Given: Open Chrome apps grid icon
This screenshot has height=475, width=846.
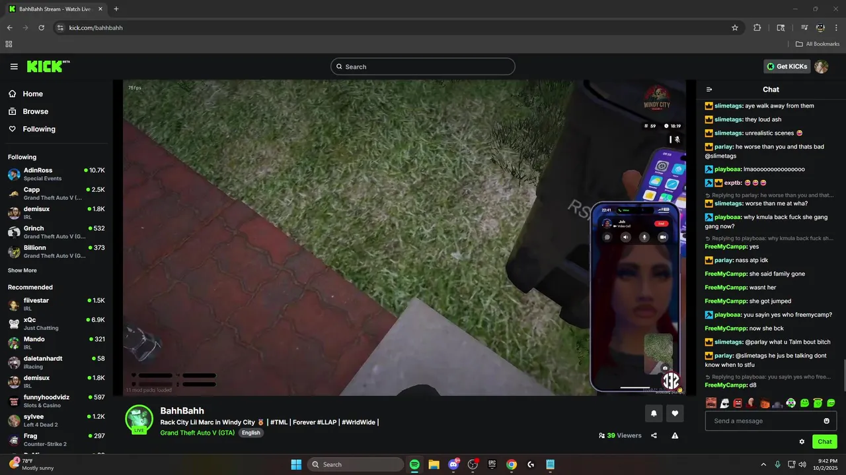Looking at the screenshot, I should 9,44.
